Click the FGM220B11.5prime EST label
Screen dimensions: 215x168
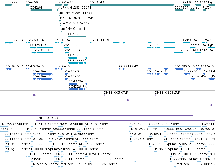tap(69, 154)
